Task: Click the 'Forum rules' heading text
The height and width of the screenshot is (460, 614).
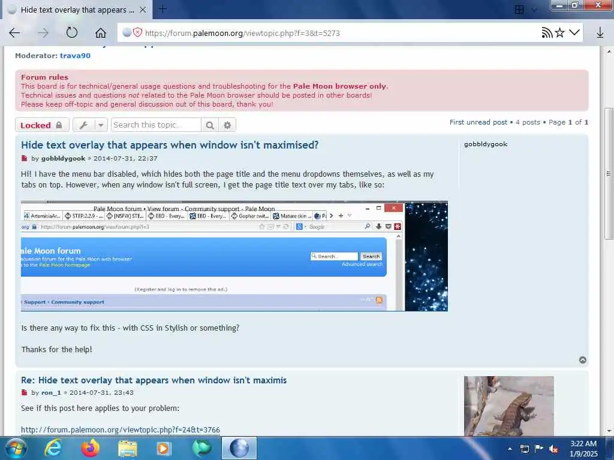Action: coord(44,77)
